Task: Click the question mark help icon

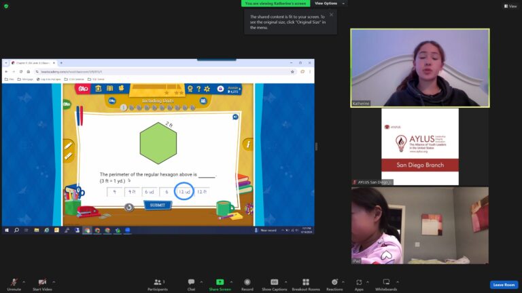Action: (x=198, y=89)
